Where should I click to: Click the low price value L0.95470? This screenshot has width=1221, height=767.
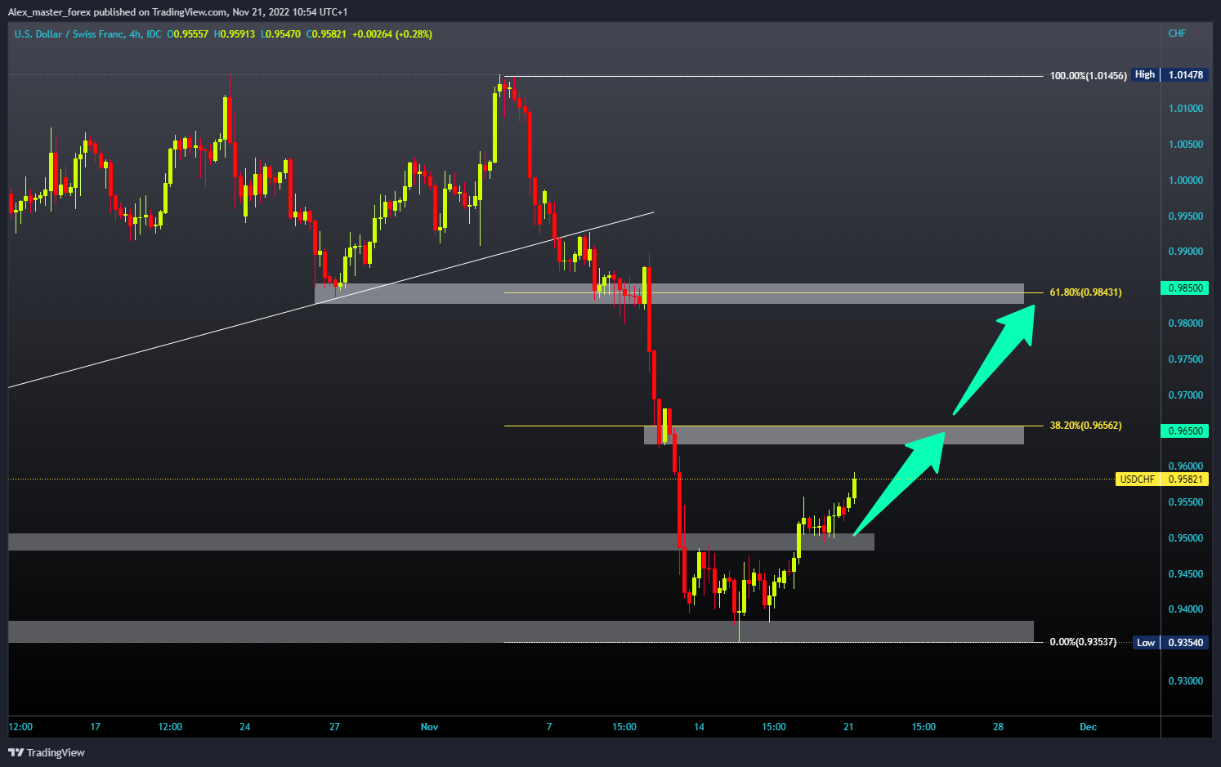pyautogui.click(x=280, y=34)
